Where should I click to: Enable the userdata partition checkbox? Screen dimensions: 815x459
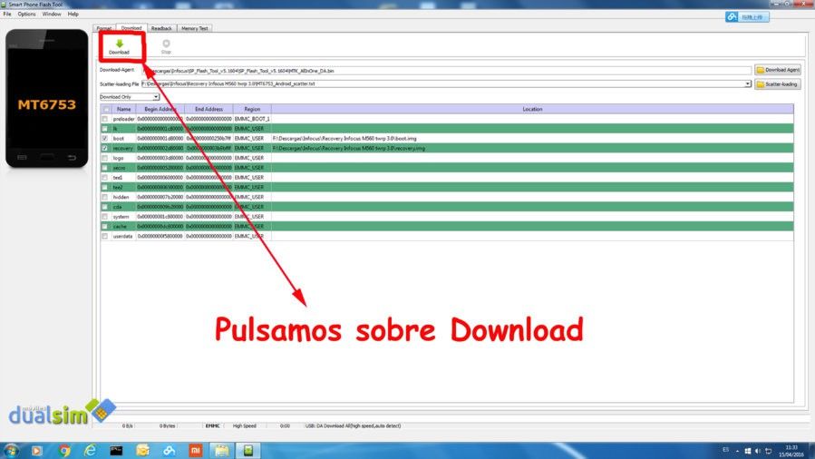pyautogui.click(x=105, y=236)
